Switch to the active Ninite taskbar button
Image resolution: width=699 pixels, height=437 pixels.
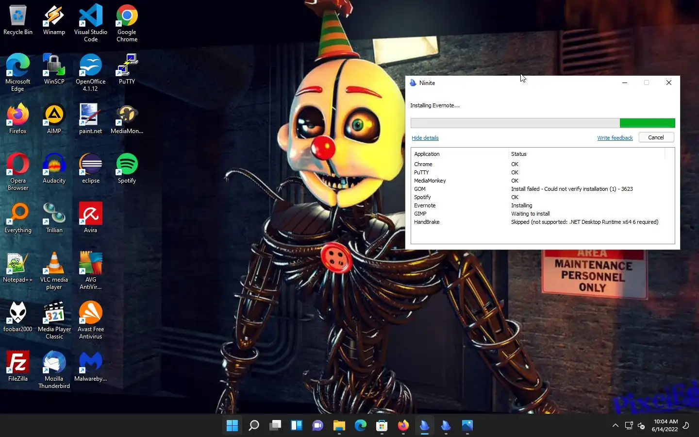pos(425,426)
